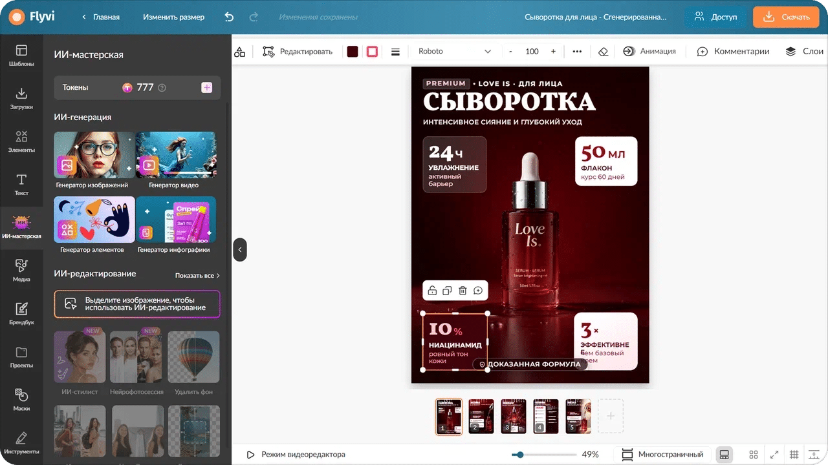828x465 pixels.
Task: Click the plus icon to add tokens
Action: pyautogui.click(x=206, y=87)
